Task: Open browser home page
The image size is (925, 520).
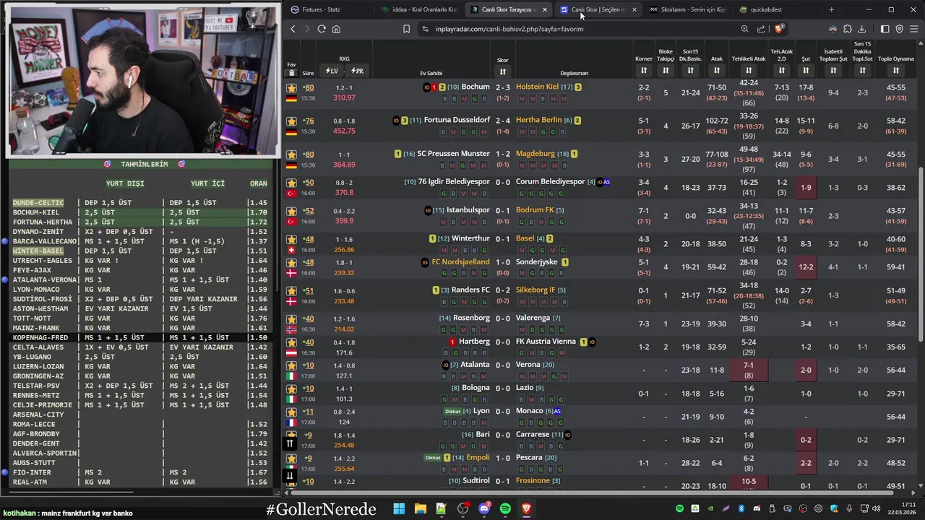Action: click(x=336, y=29)
